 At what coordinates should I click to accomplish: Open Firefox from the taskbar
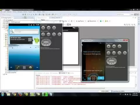tap(21, 94)
